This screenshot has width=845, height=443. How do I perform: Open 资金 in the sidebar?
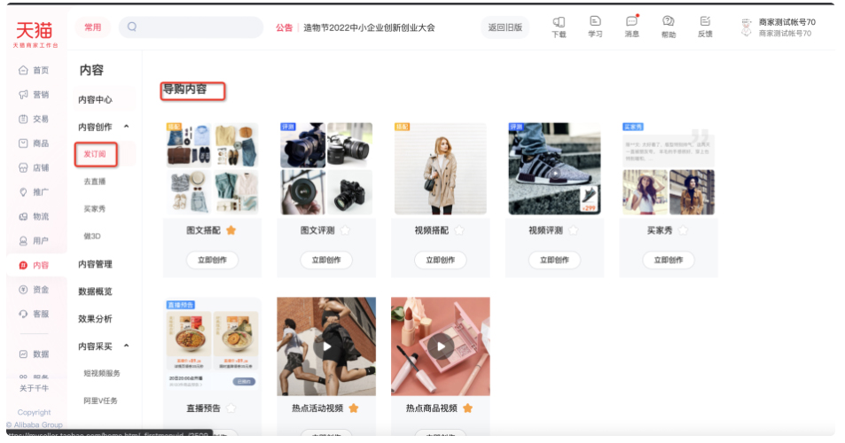34,290
